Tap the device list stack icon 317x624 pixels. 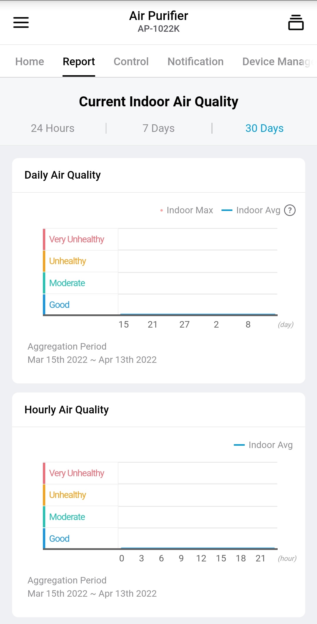click(296, 22)
